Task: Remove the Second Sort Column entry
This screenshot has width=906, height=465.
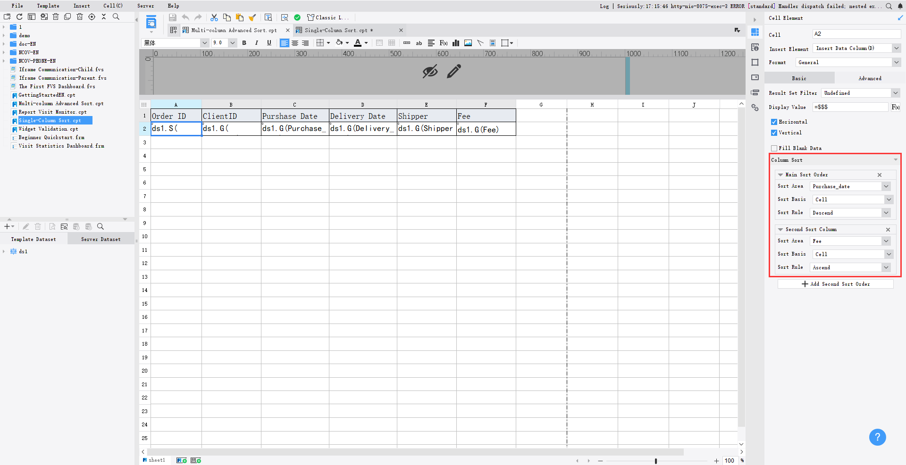Action: click(888, 230)
